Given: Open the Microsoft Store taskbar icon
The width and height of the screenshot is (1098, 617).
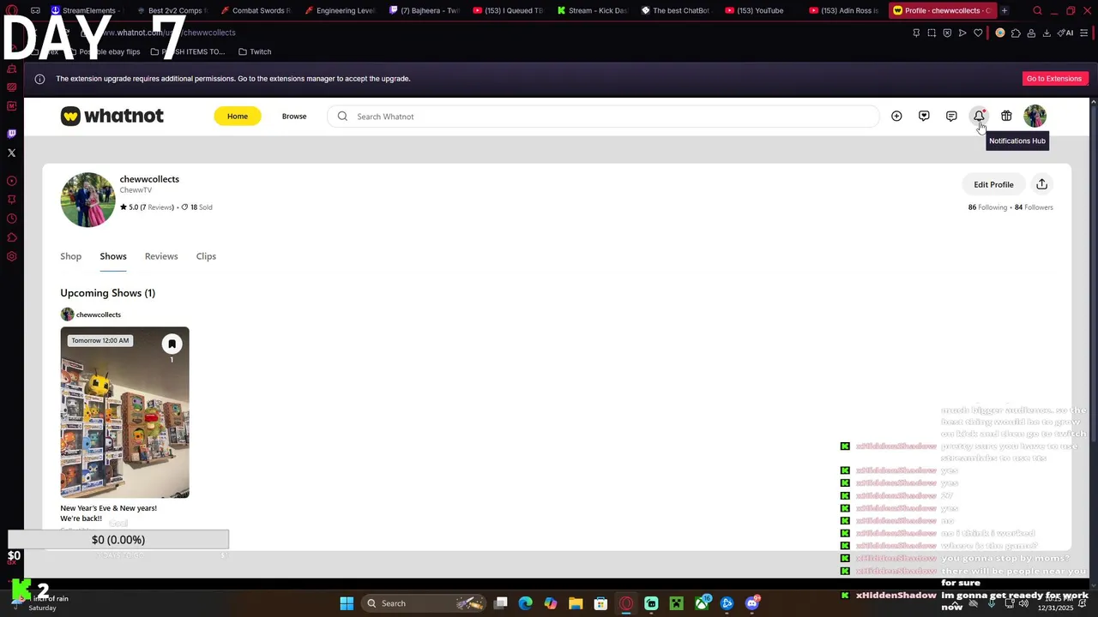Looking at the screenshot, I should pos(600,603).
